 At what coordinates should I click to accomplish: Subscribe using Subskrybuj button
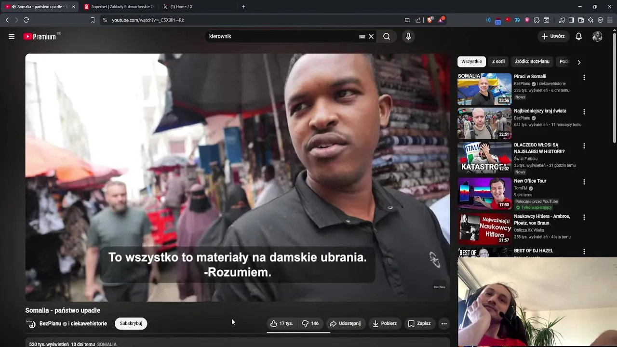(131, 323)
